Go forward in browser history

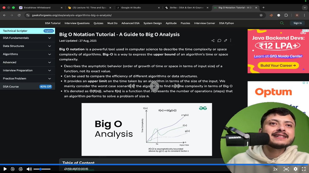12,15
